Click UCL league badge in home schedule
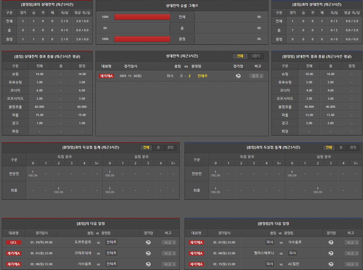Viewport: 363px width, 270px height. pyautogui.click(x=13, y=242)
